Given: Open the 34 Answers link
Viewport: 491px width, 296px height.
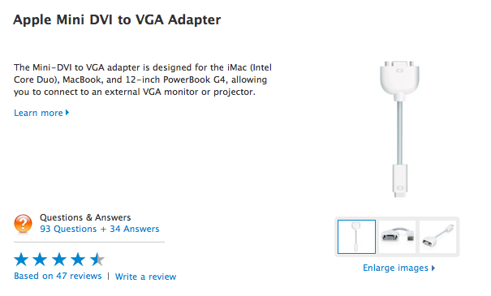Looking at the screenshot, I should [135, 229].
